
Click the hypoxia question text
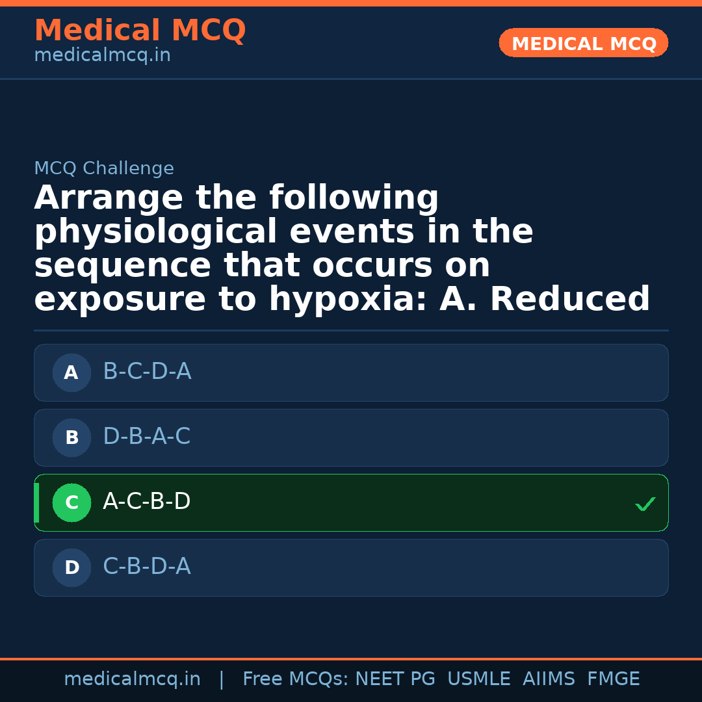click(343, 248)
